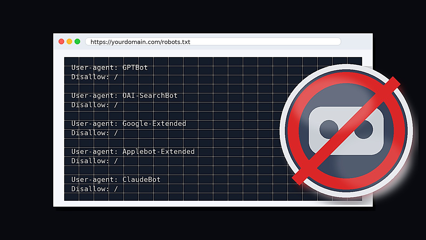Select the "Google-Extended" user-agent entry
The height and width of the screenshot is (240, 426).
pyautogui.click(x=154, y=124)
